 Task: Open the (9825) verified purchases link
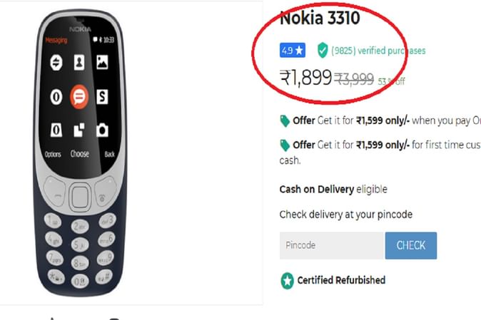378,51
